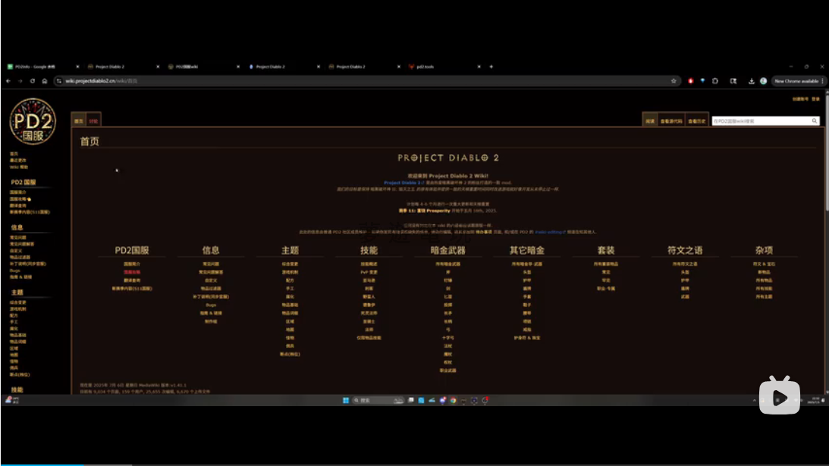This screenshot has height=466, width=829.
Task: Click the Chrome profile avatar icon
Action: tap(764, 81)
